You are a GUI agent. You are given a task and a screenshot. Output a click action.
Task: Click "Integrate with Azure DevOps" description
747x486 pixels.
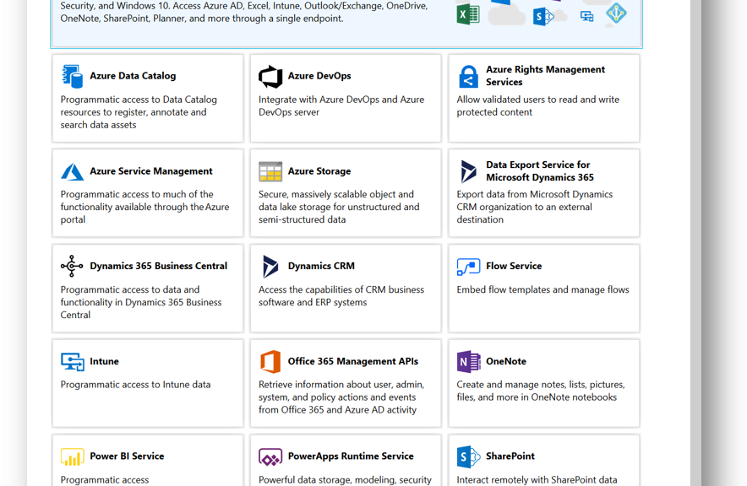click(341, 106)
